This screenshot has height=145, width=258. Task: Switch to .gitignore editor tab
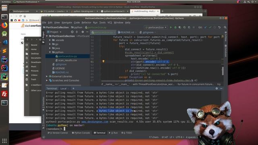pyautogui.click(x=148, y=32)
